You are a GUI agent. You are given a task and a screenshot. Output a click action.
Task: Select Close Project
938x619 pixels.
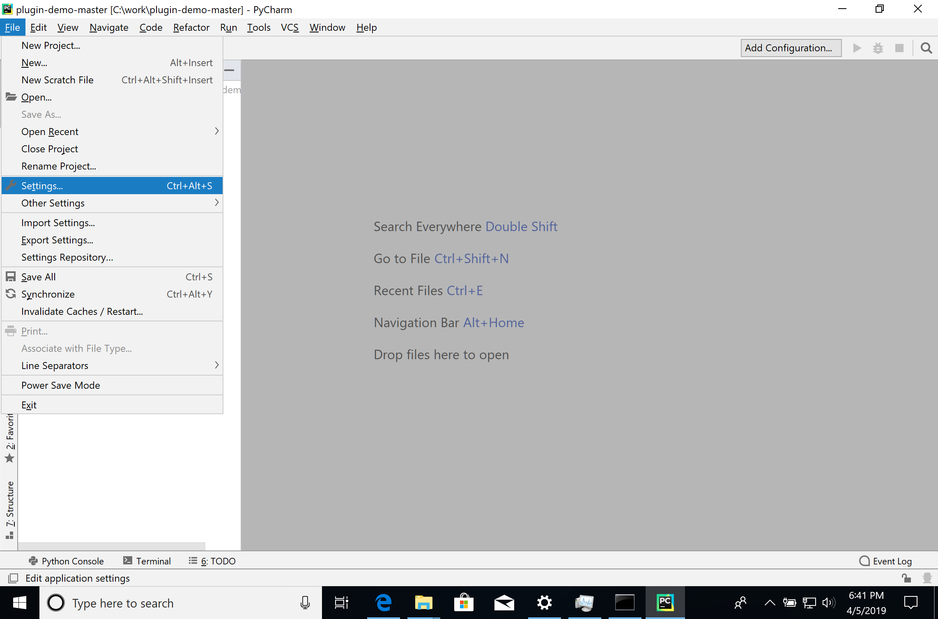(112, 149)
